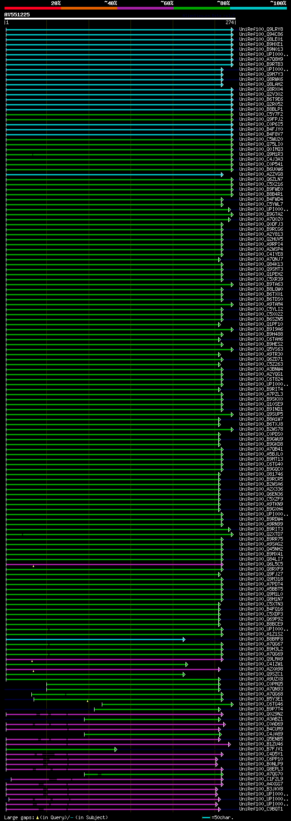
Task: Click the Large gaps legend text
Action: [x=56, y=817]
